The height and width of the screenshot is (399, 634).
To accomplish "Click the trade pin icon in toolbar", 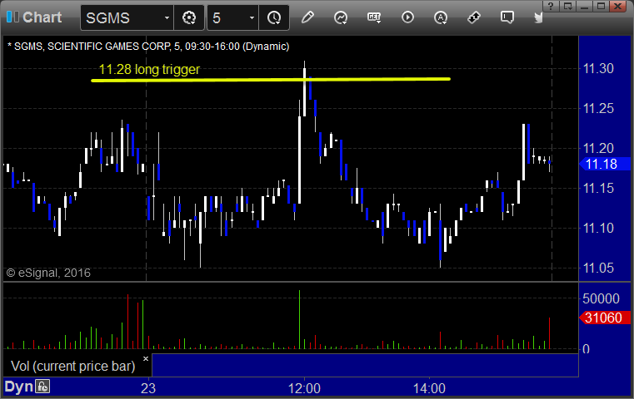I will (474, 17).
